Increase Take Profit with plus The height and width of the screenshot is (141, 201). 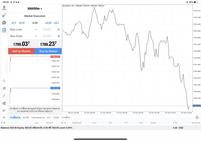(58, 36)
